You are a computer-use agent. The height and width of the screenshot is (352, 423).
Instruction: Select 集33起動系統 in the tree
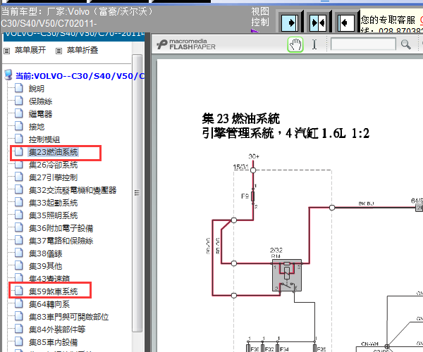[53, 203]
